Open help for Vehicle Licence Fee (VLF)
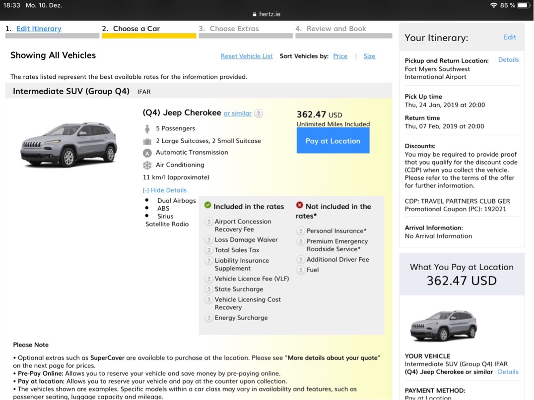 (x=209, y=279)
